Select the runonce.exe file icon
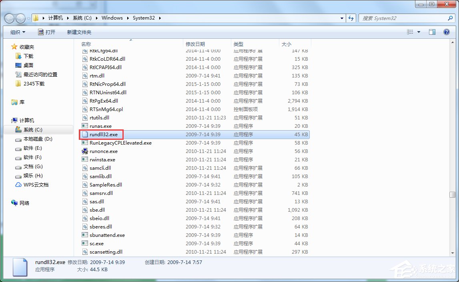 pyautogui.click(x=85, y=151)
